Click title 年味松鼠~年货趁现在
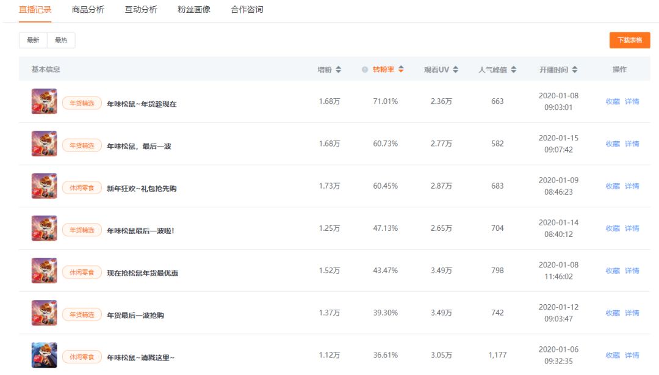 pos(142,104)
